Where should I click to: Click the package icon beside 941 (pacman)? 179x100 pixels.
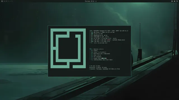point(92,57)
